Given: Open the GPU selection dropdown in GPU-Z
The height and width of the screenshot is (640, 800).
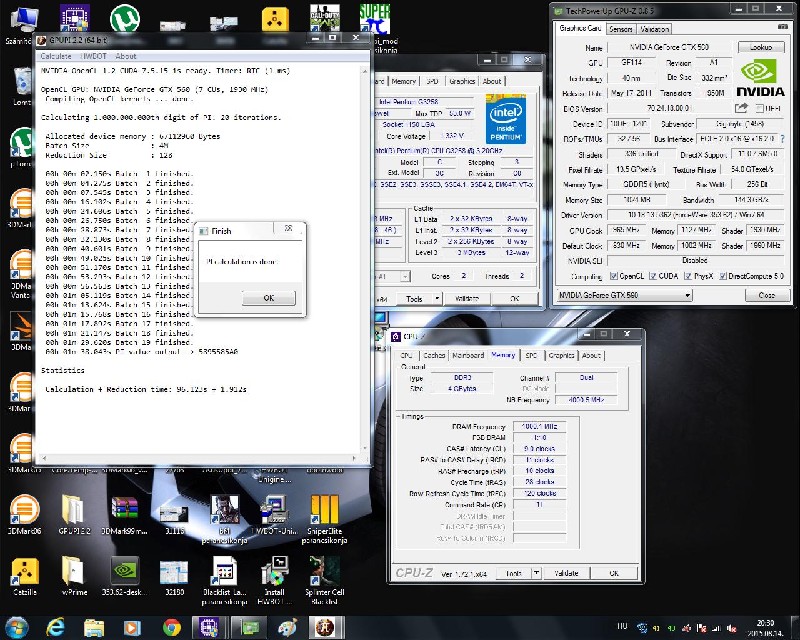Looking at the screenshot, I should coord(624,296).
